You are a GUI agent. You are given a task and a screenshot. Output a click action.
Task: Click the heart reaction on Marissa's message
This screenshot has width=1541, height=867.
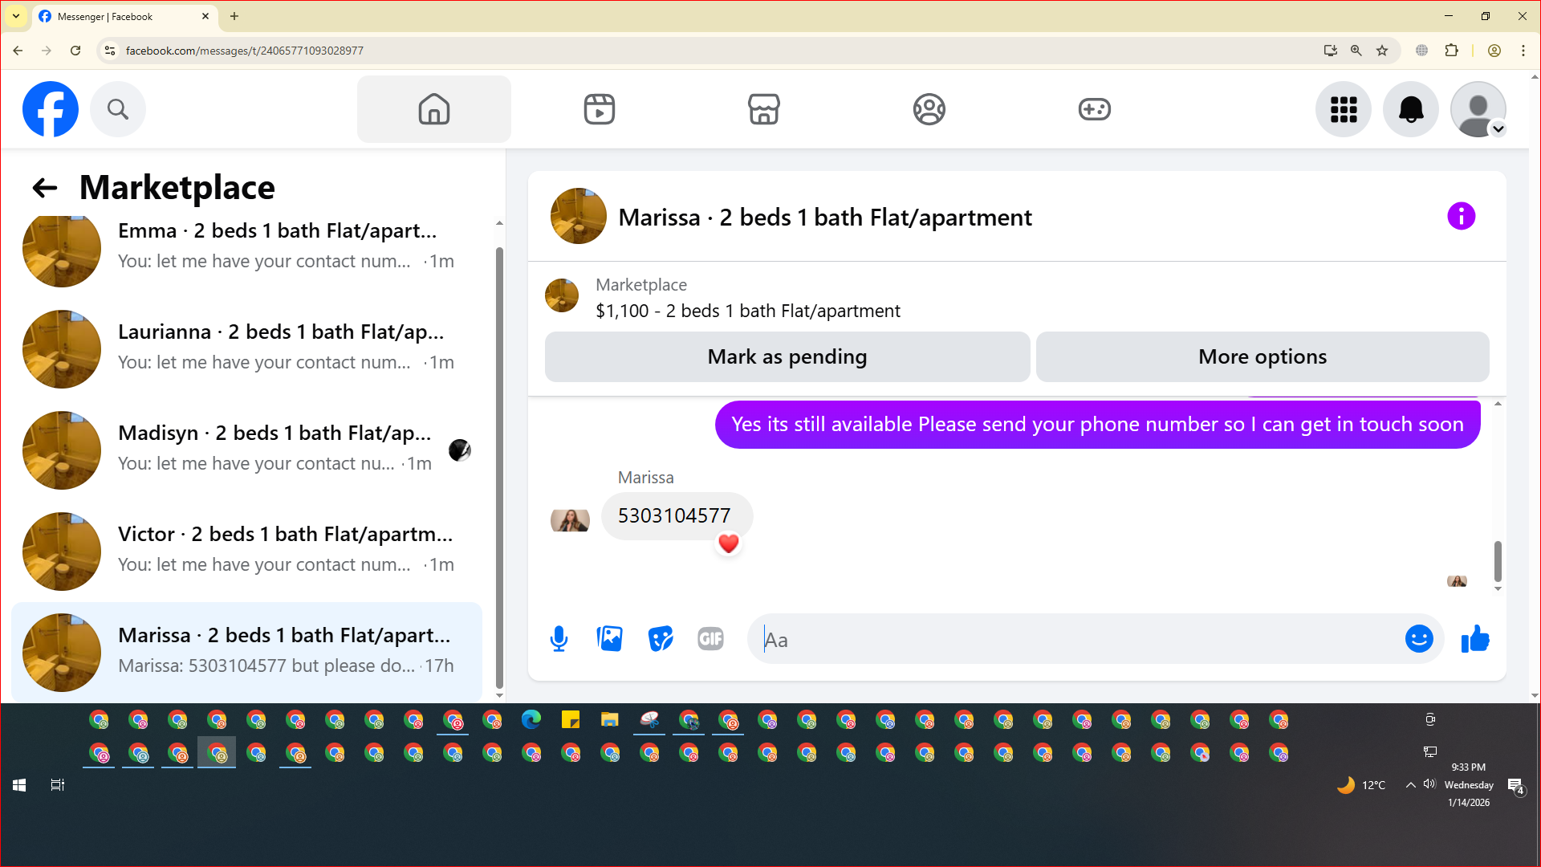point(728,544)
